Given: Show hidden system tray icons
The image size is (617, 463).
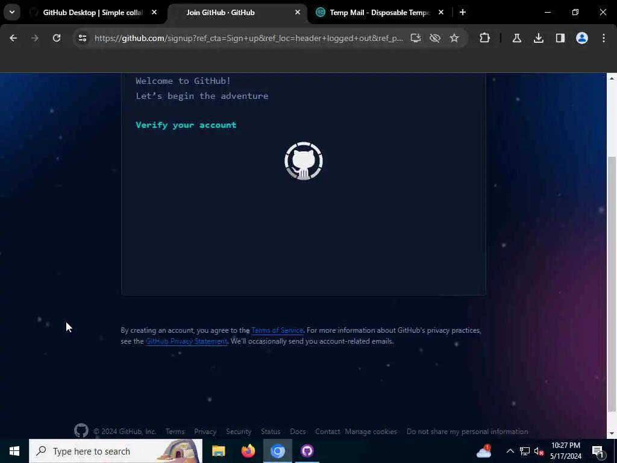Looking at the screenshot, I should click(510, 451).
